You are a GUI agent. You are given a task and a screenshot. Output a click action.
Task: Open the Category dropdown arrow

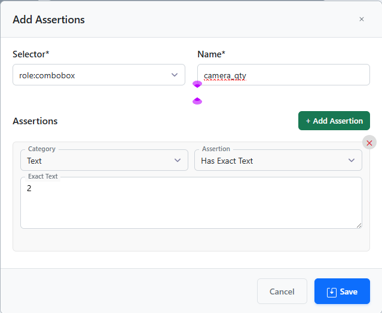point(177,161)
